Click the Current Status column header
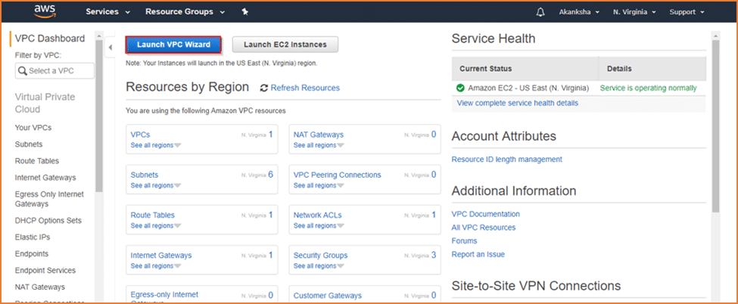The width and height of the screenshot is (738, 304). [486, 69]
